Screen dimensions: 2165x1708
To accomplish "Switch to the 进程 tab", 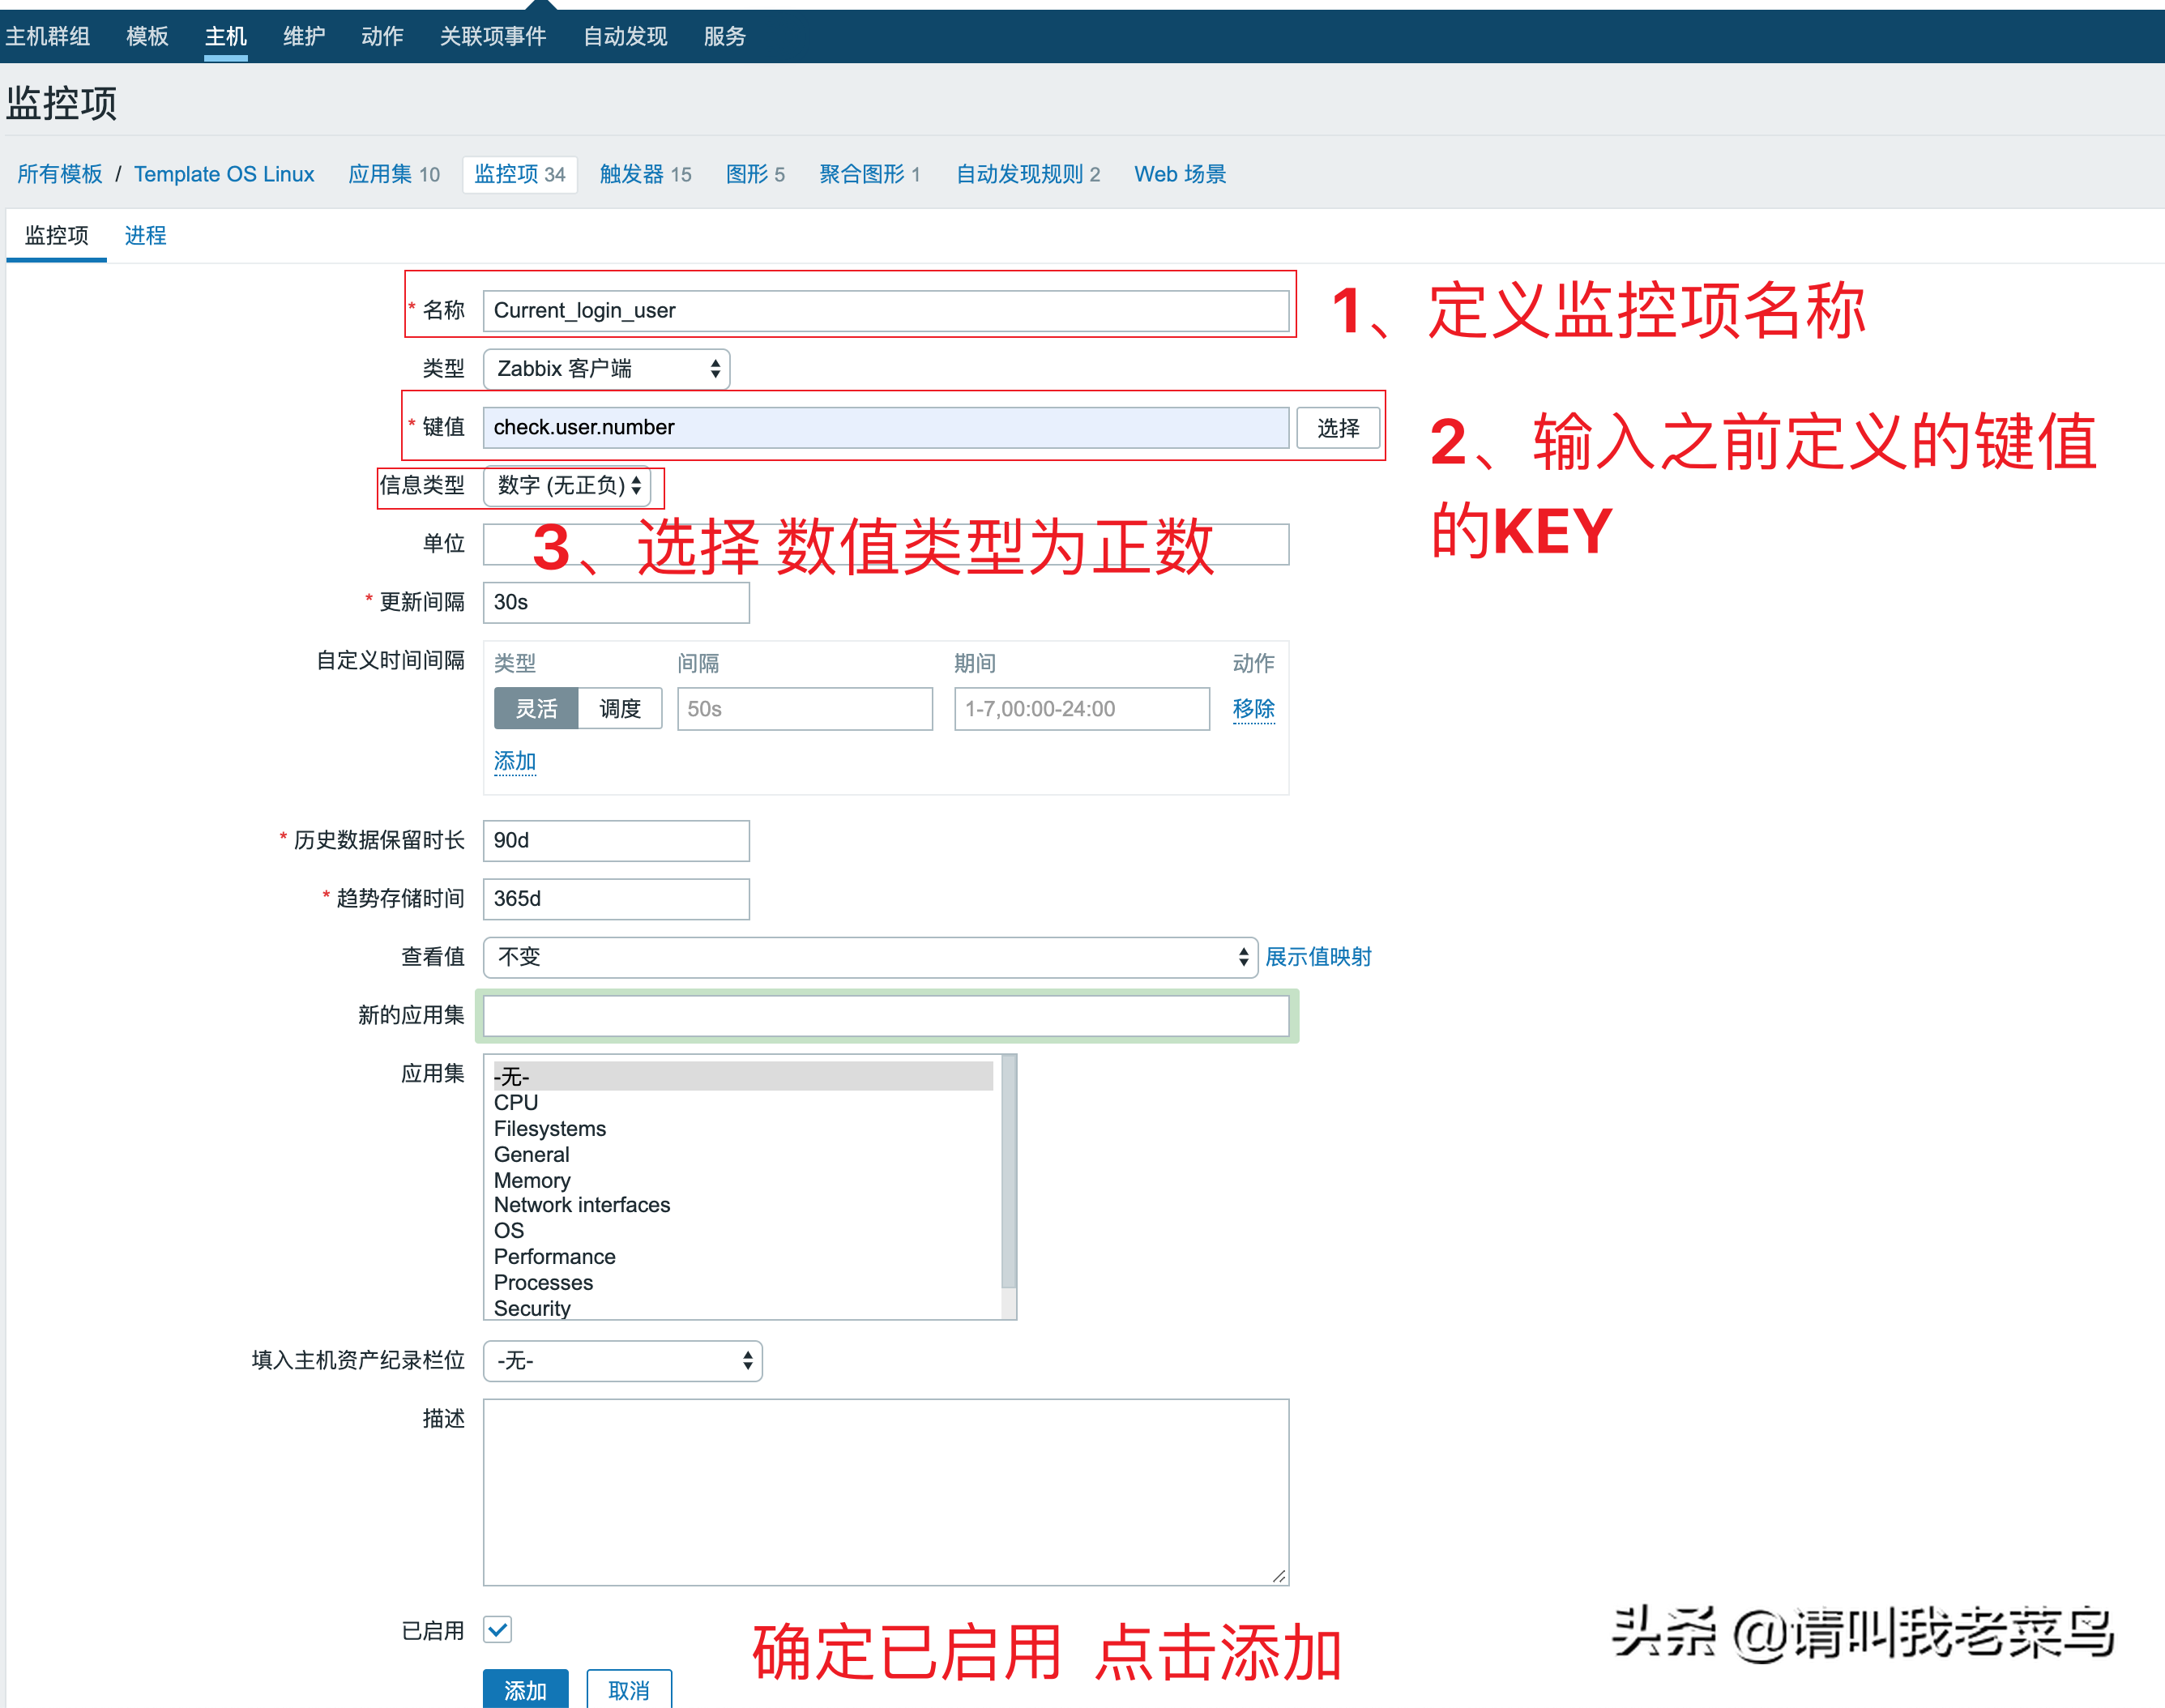I will [144, 235].
